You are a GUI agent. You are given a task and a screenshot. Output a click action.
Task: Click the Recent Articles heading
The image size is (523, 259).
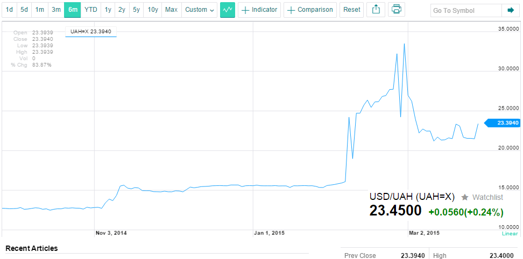coord(32,248)
